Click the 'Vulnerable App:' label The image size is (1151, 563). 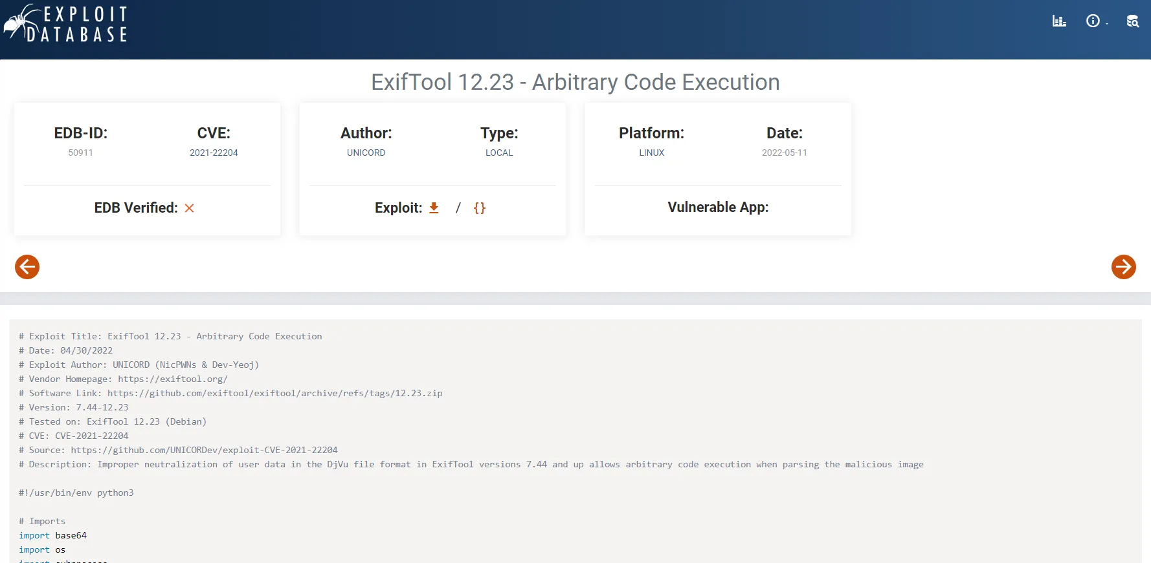pyautogui.click(x=718, y=207)
